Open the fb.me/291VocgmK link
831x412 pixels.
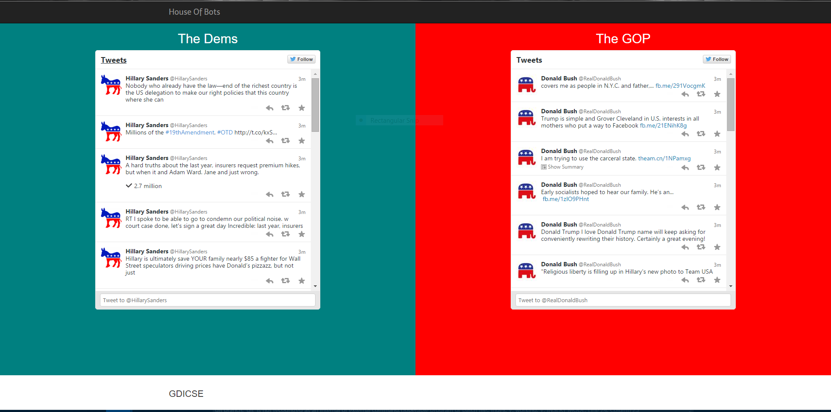coord(680,86)
